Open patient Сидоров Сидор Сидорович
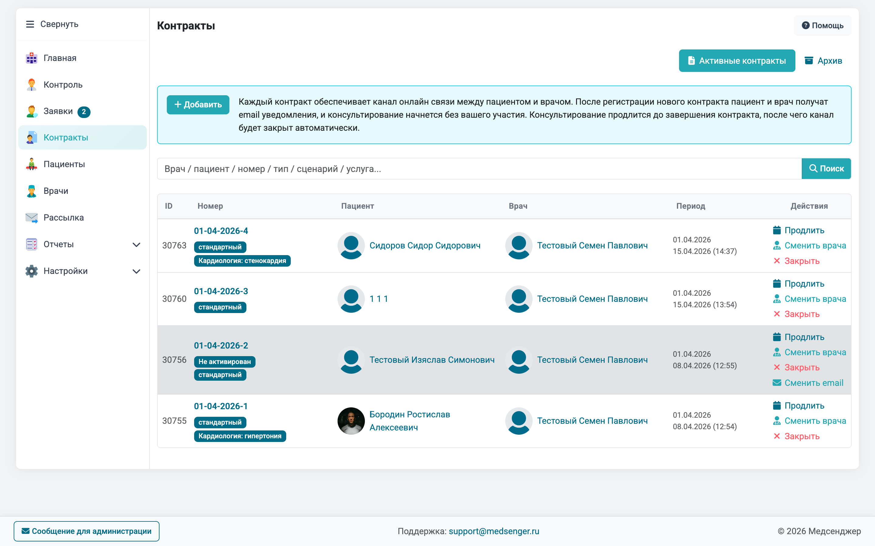The image size is (875, 546). [425, 246]
